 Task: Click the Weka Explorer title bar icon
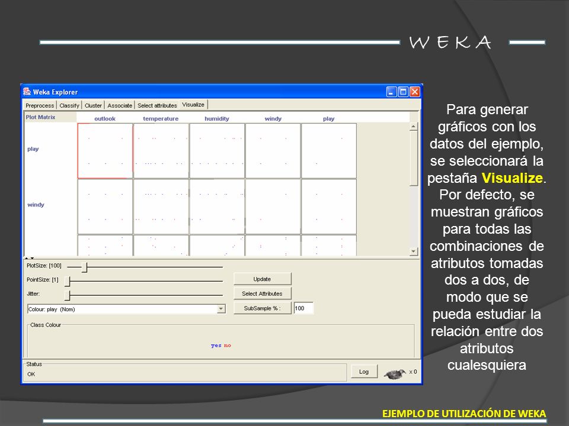[x=27, y=92]
